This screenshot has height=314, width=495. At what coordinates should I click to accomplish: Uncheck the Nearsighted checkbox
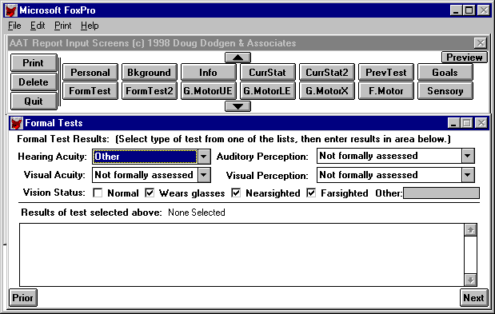[236, 193]
